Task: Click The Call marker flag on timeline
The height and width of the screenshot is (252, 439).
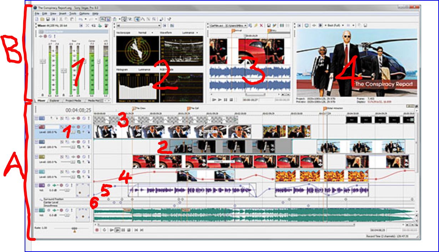Action: point(189,108)
